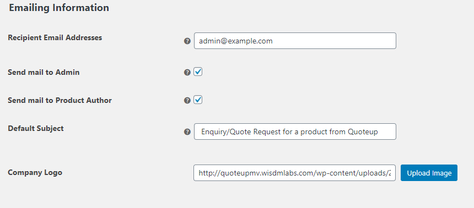
Task: Click the help icon next to Default Subject
Action: click(187, 132)
